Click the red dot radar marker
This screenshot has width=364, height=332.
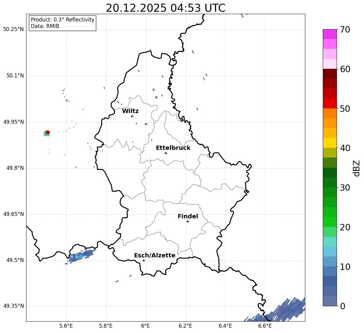pos(48,132)
